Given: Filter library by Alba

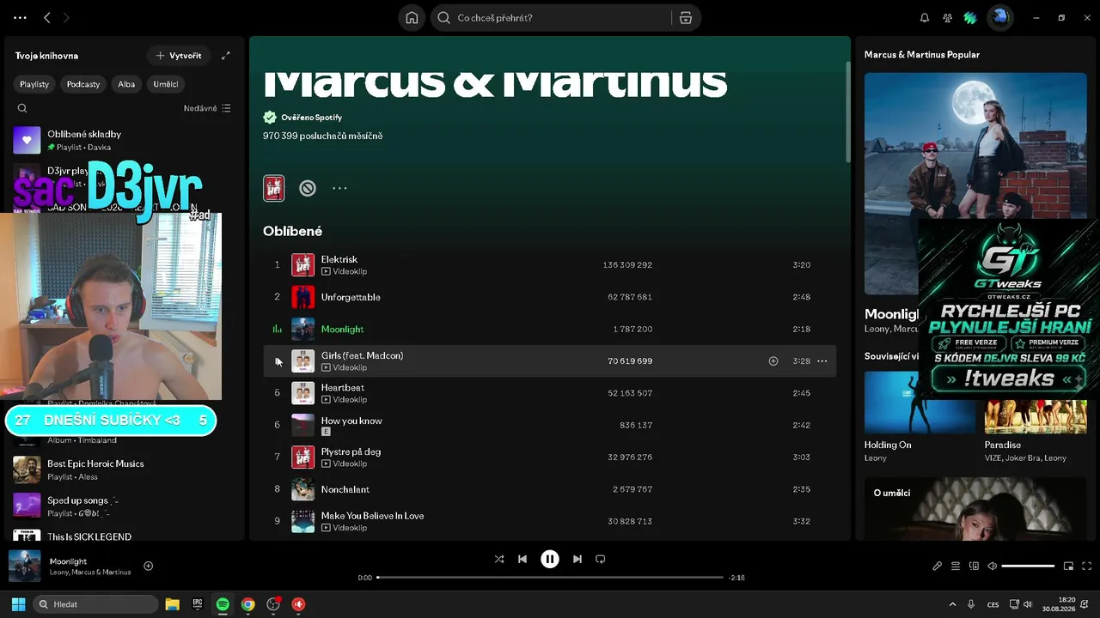Looking at the screenshot, I should [126, 84].
